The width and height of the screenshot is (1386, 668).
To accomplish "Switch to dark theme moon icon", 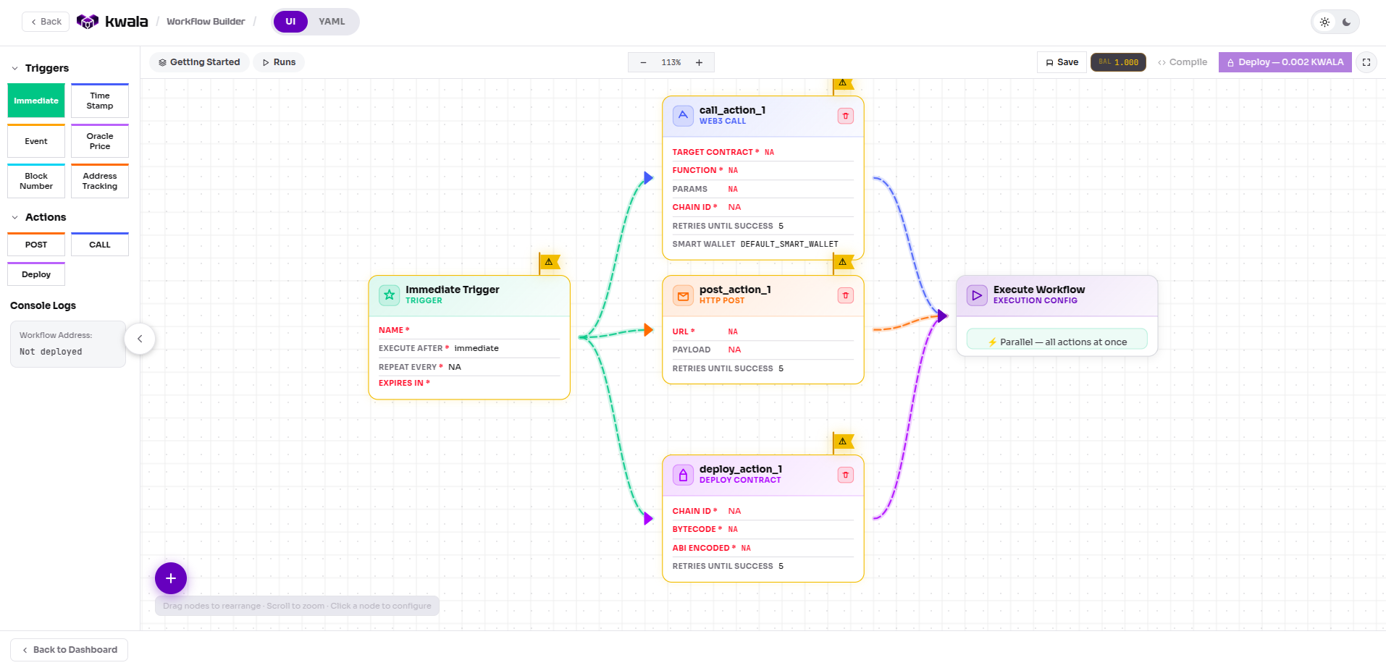I will coord(1346,22).
